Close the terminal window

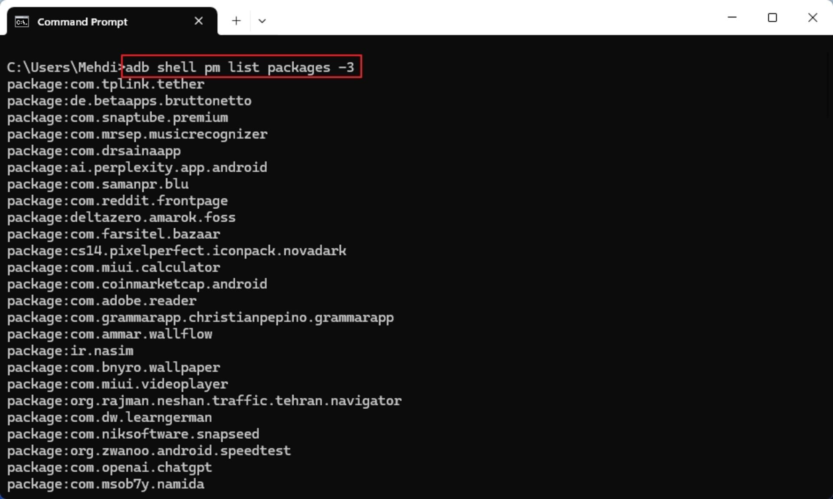click(x=813, y=18)
